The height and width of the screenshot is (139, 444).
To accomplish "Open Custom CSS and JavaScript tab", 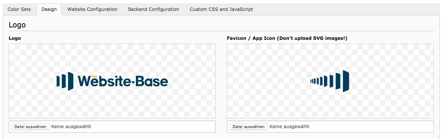I will coord(221,9).
